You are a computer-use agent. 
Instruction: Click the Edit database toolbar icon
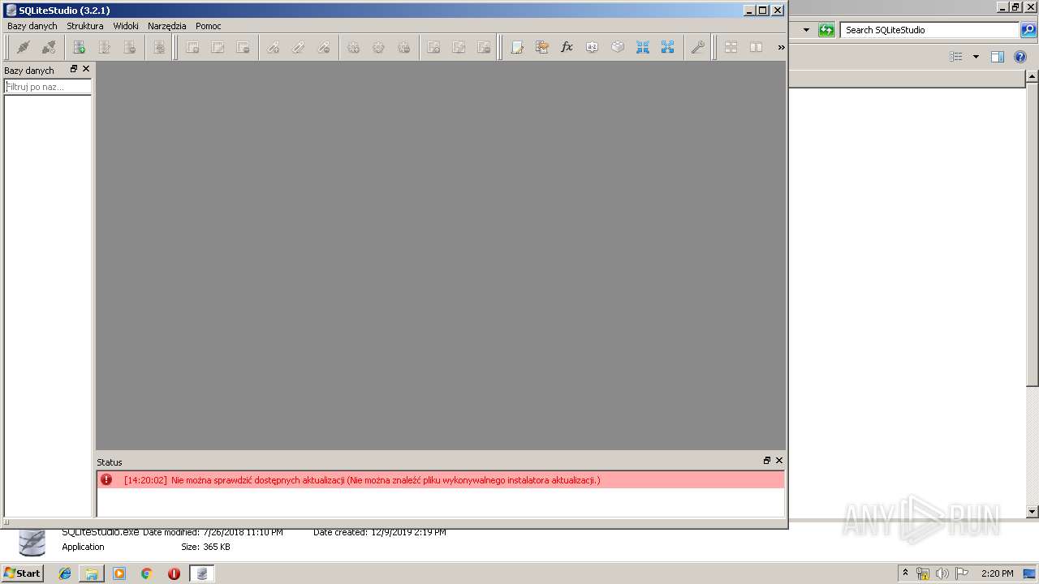coord(104,48)
